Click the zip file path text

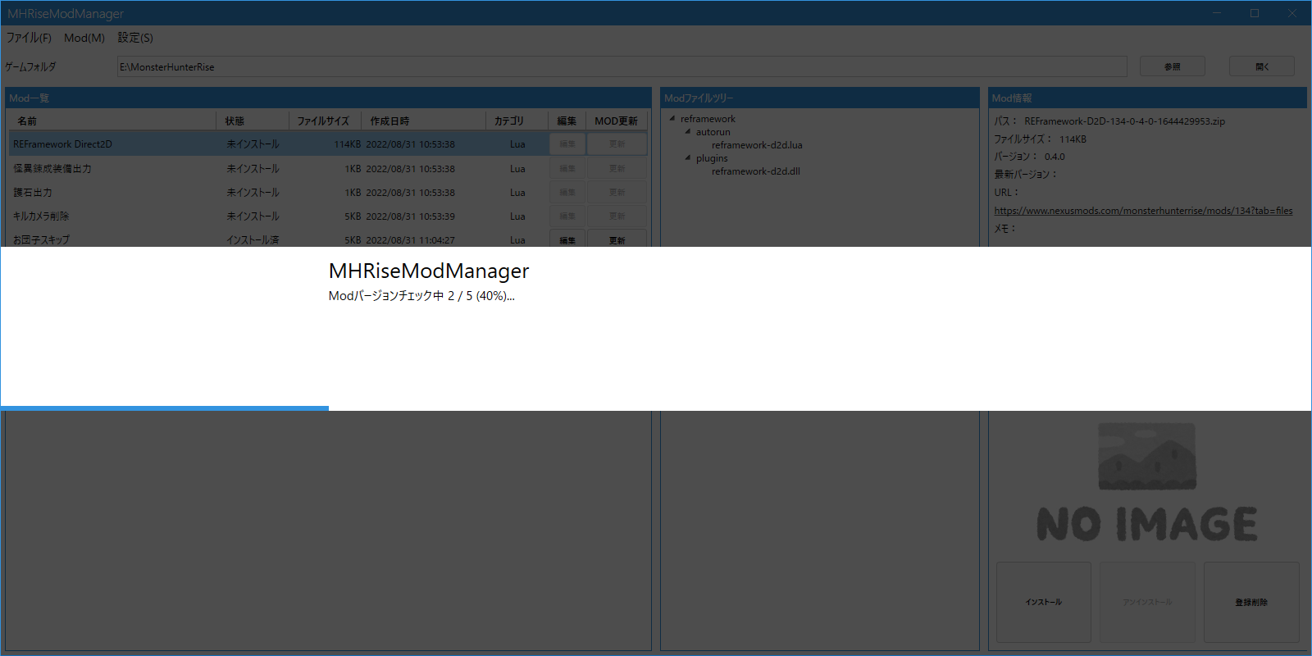[x=1124, y=121]
